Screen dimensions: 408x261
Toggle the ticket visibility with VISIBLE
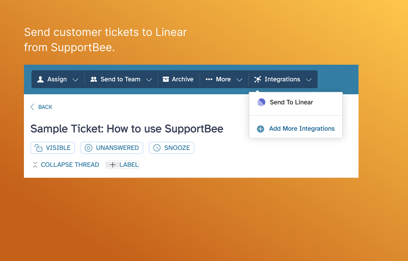coord(52,148)
